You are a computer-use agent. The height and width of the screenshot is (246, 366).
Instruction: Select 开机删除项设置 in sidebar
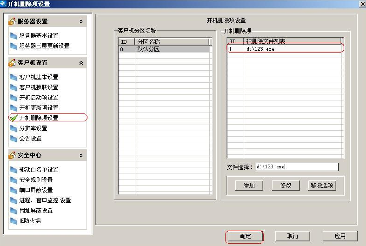(x=39, y=118)
